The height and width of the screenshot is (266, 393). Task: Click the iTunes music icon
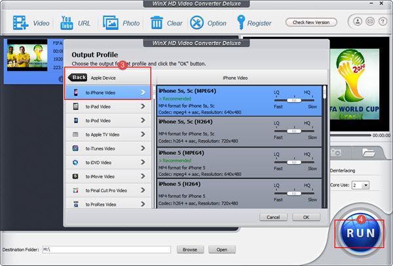pos(75,148)
